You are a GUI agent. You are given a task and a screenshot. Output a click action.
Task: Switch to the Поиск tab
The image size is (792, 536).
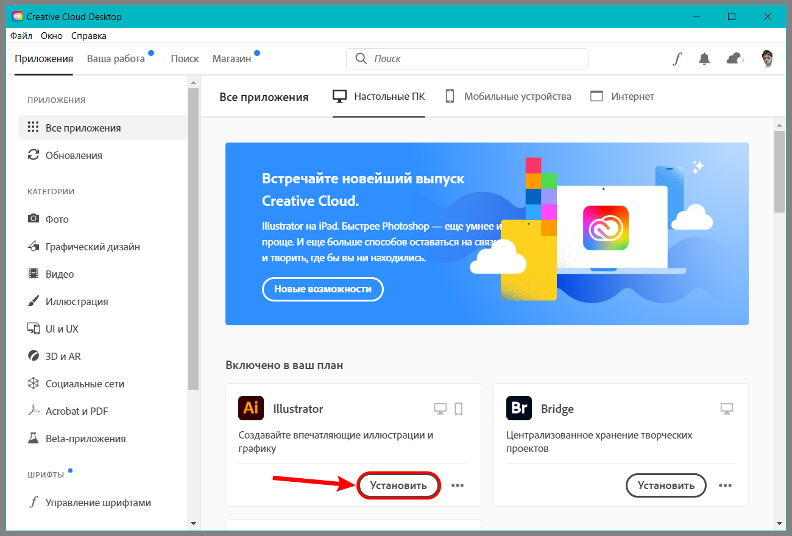point(185,59)
